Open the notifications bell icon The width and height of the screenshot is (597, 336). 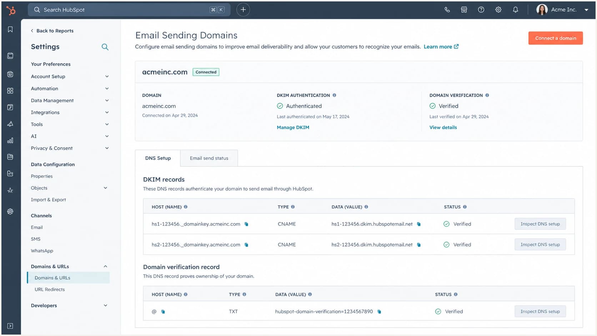point(515,10)
